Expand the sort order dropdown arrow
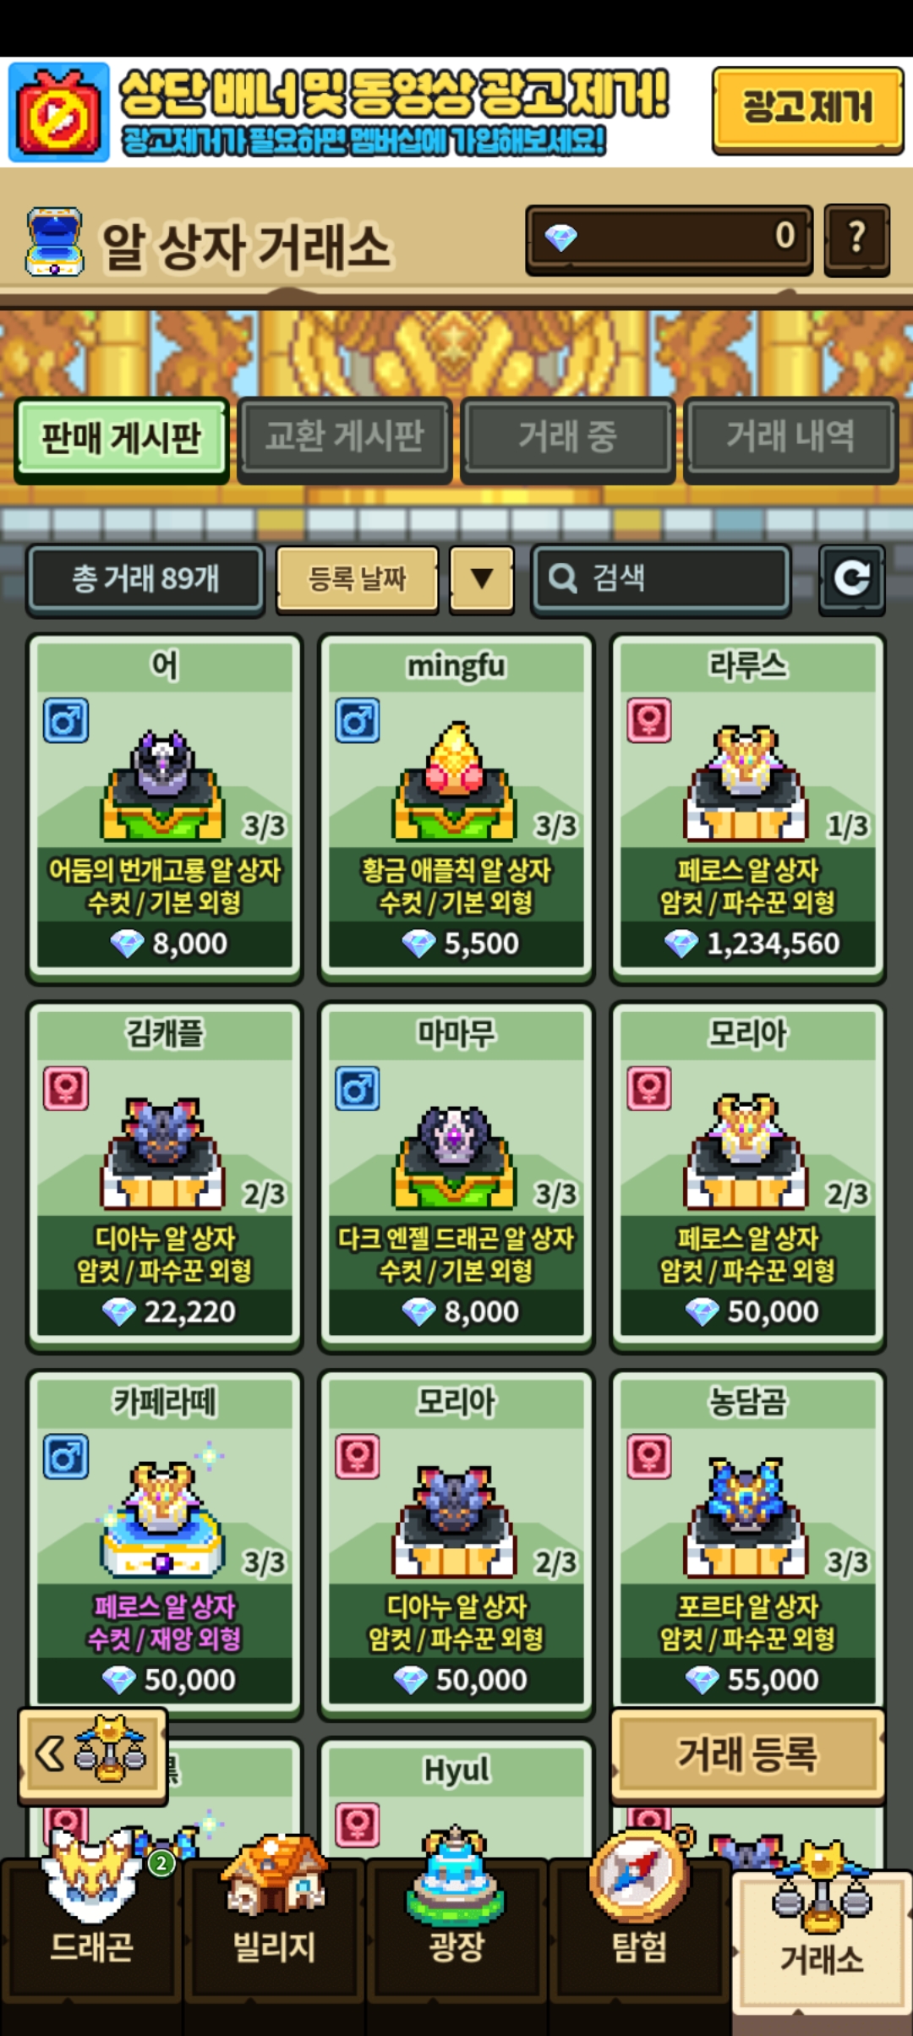The height and width of the screenshot is (2036, 913). tap(482, 579)
